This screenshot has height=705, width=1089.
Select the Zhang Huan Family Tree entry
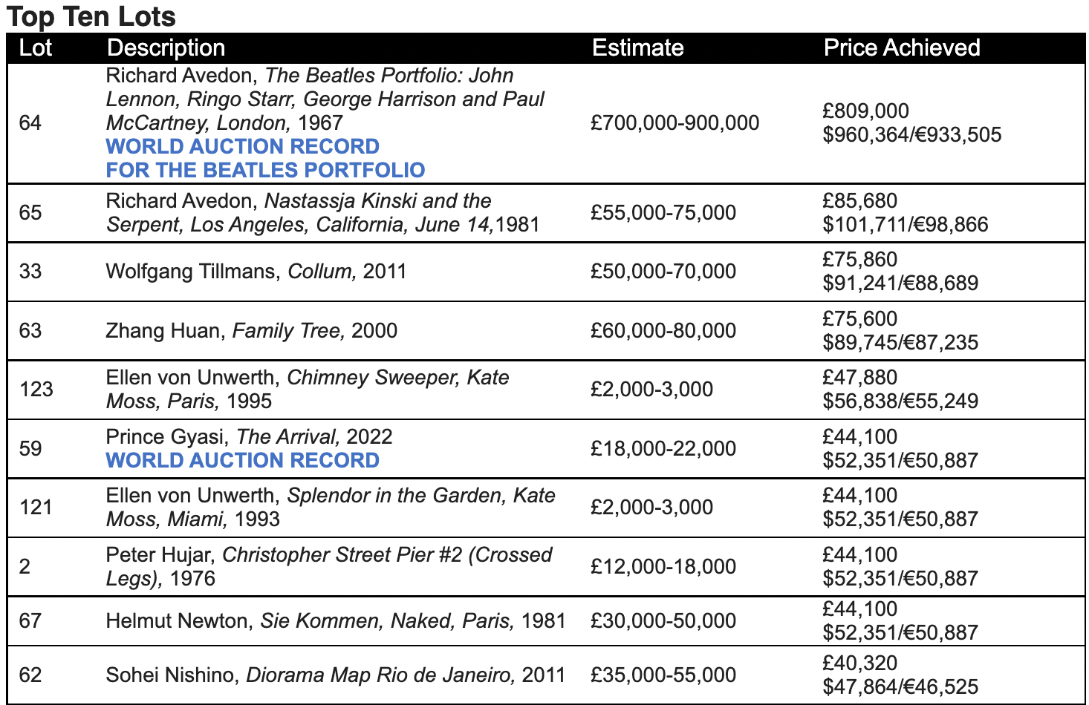[251, 330]
